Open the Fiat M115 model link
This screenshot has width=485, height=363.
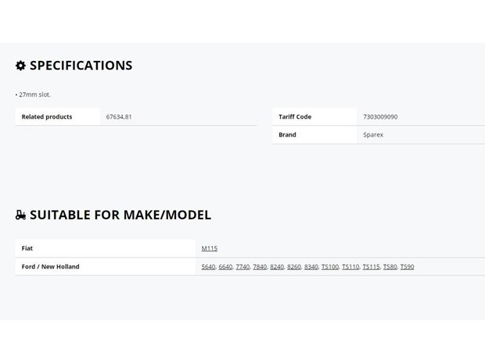[x=210, y=248]
